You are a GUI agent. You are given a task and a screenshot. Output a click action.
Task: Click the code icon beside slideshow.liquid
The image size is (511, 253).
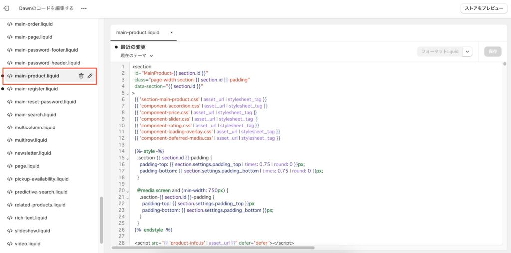[x=10, y=231]
